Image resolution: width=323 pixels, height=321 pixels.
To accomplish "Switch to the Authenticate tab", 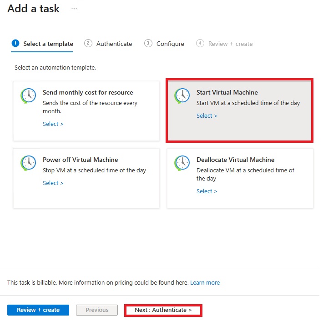I will [x=114, y=44].
